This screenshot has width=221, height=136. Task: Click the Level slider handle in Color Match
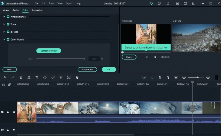85,59
